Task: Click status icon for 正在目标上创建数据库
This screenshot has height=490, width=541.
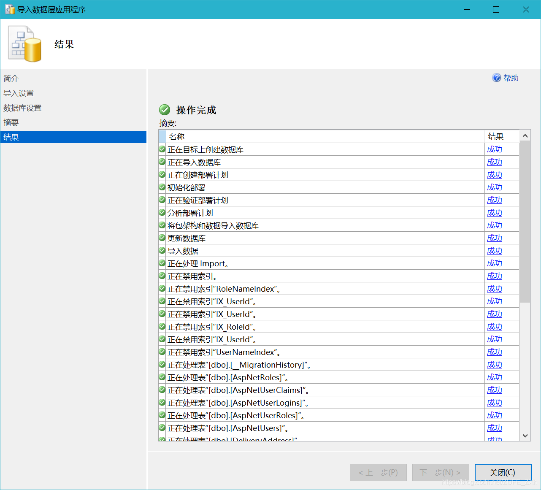Action: (162, 149)
